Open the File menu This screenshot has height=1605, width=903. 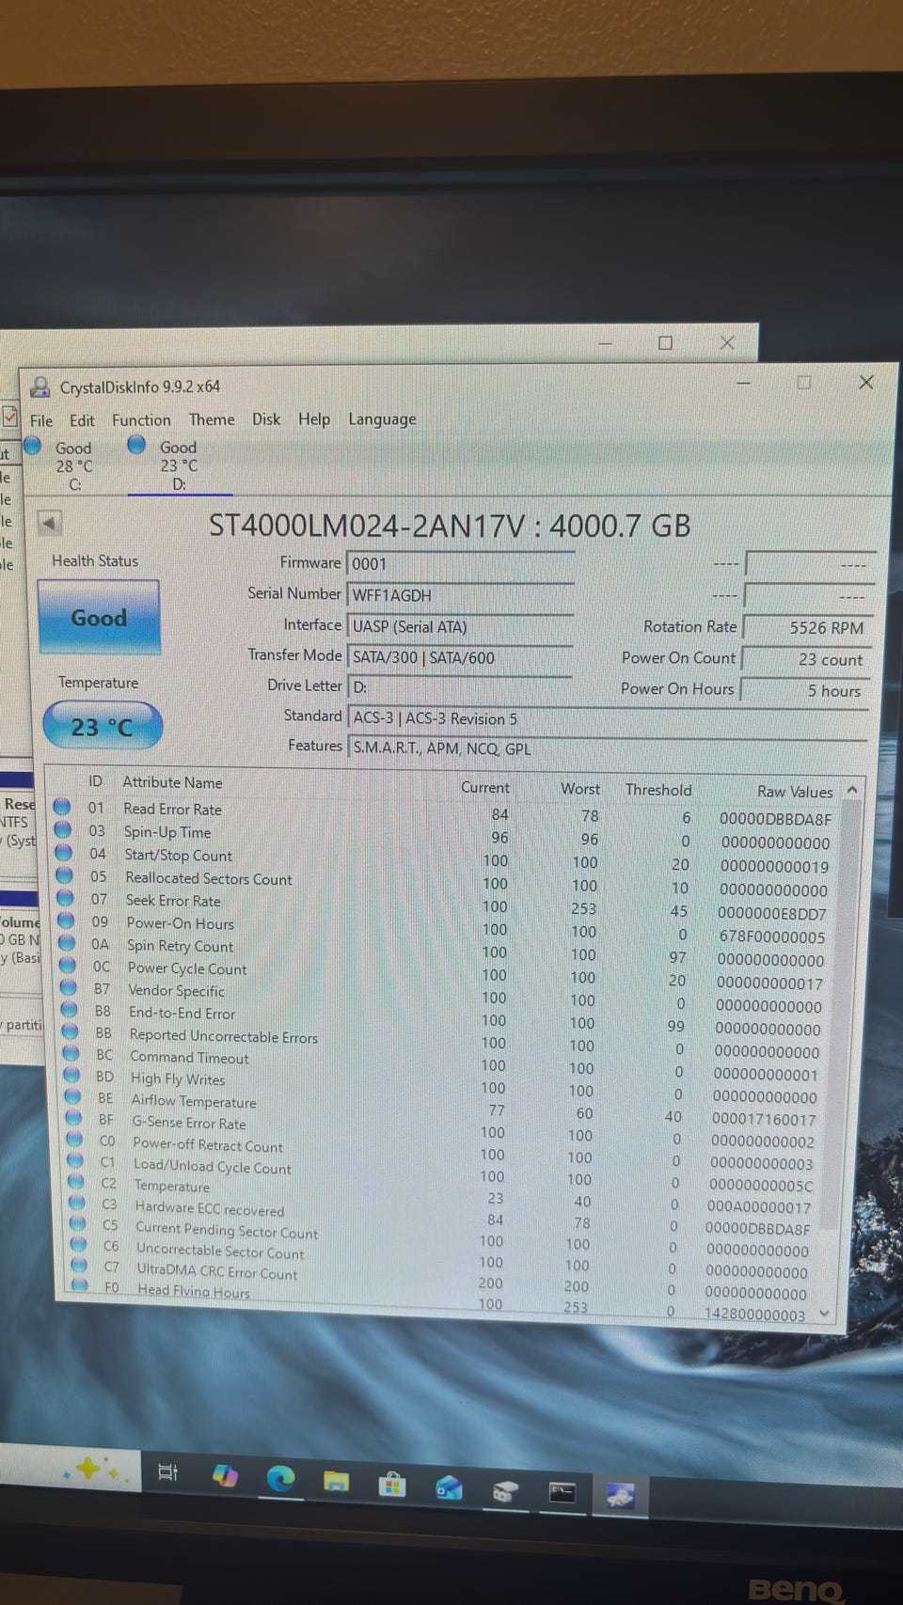[41, 420]
